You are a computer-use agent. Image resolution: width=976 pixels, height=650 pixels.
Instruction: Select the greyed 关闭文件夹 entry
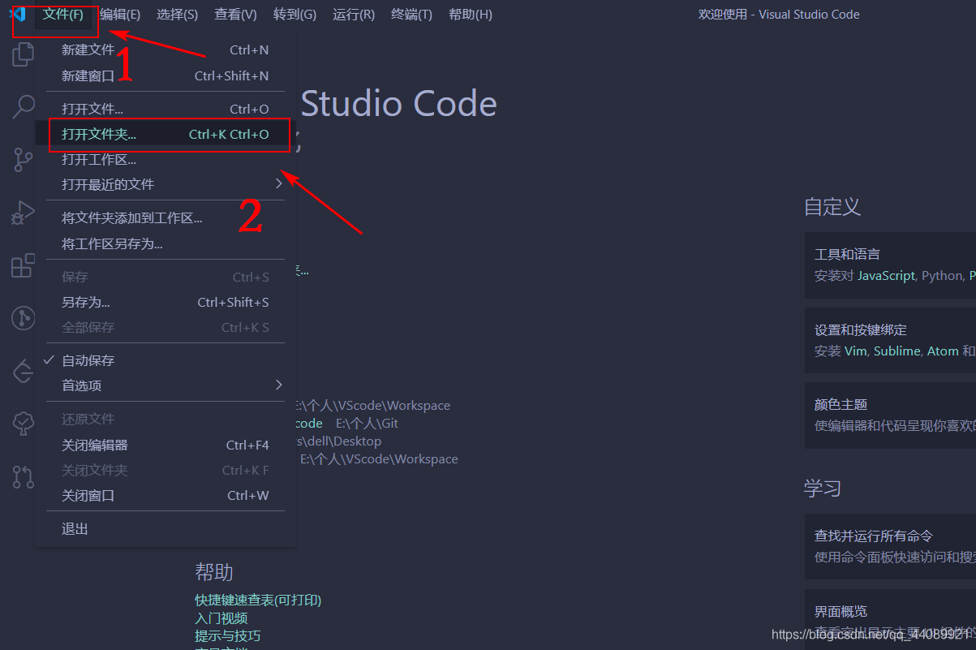pos(166,471)
